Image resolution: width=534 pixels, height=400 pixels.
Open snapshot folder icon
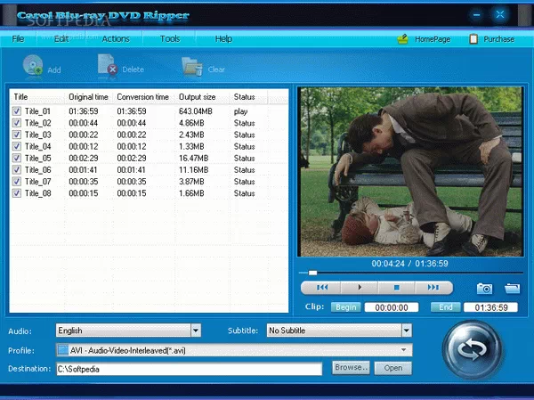point(512,288)
